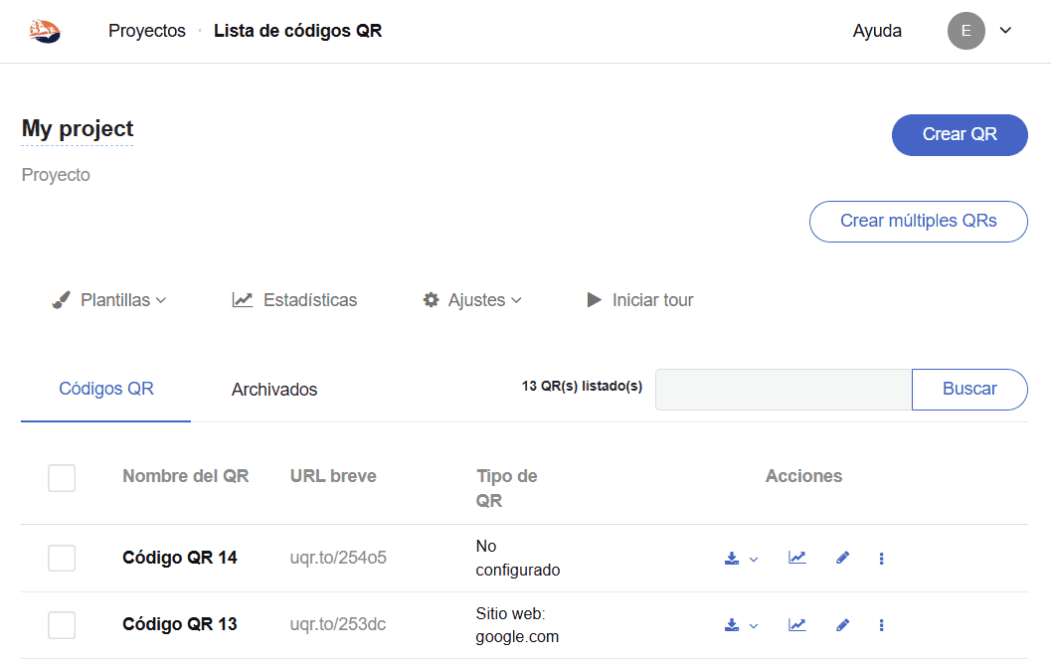Open more options for Código QR 13

click(882, 625)
